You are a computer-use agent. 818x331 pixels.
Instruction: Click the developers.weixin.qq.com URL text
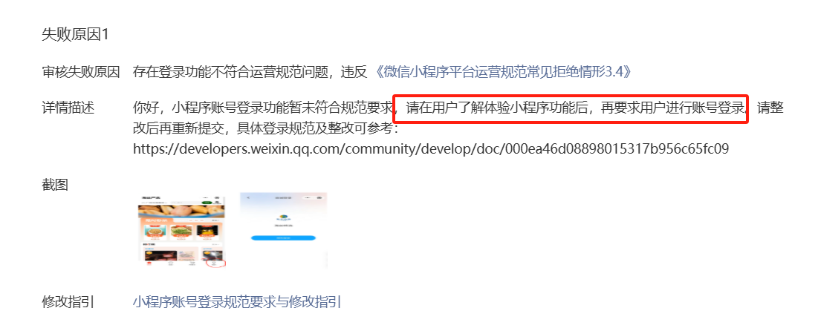tap(431, 149)
